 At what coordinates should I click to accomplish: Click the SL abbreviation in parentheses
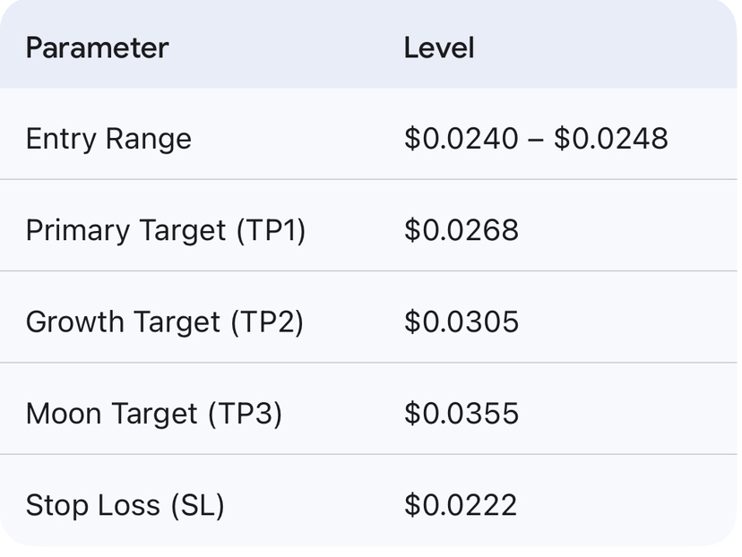195,505
